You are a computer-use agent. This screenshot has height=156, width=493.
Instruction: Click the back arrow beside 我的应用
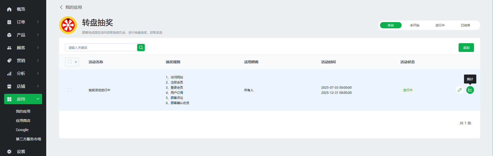point(61,7)
